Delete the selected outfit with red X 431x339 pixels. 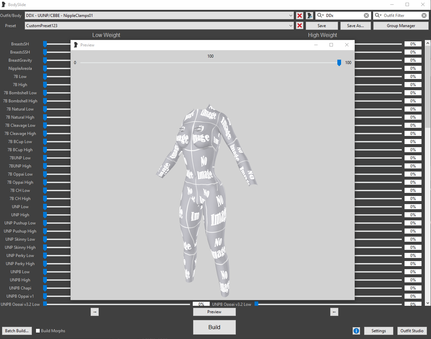click(x=300, y=16)
